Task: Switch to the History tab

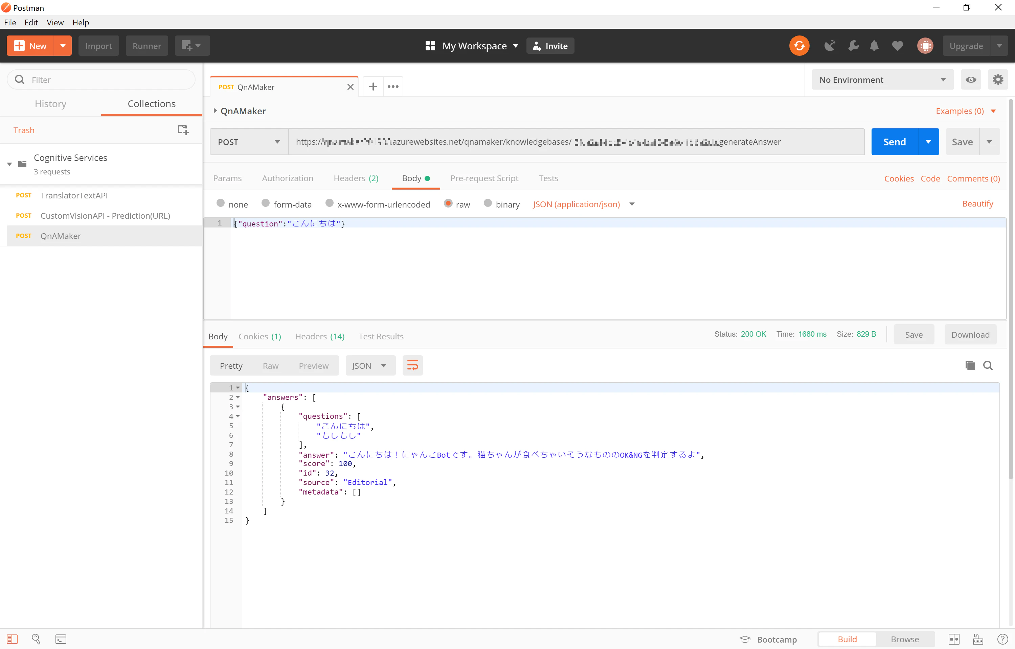Action: tap(51, 104)
